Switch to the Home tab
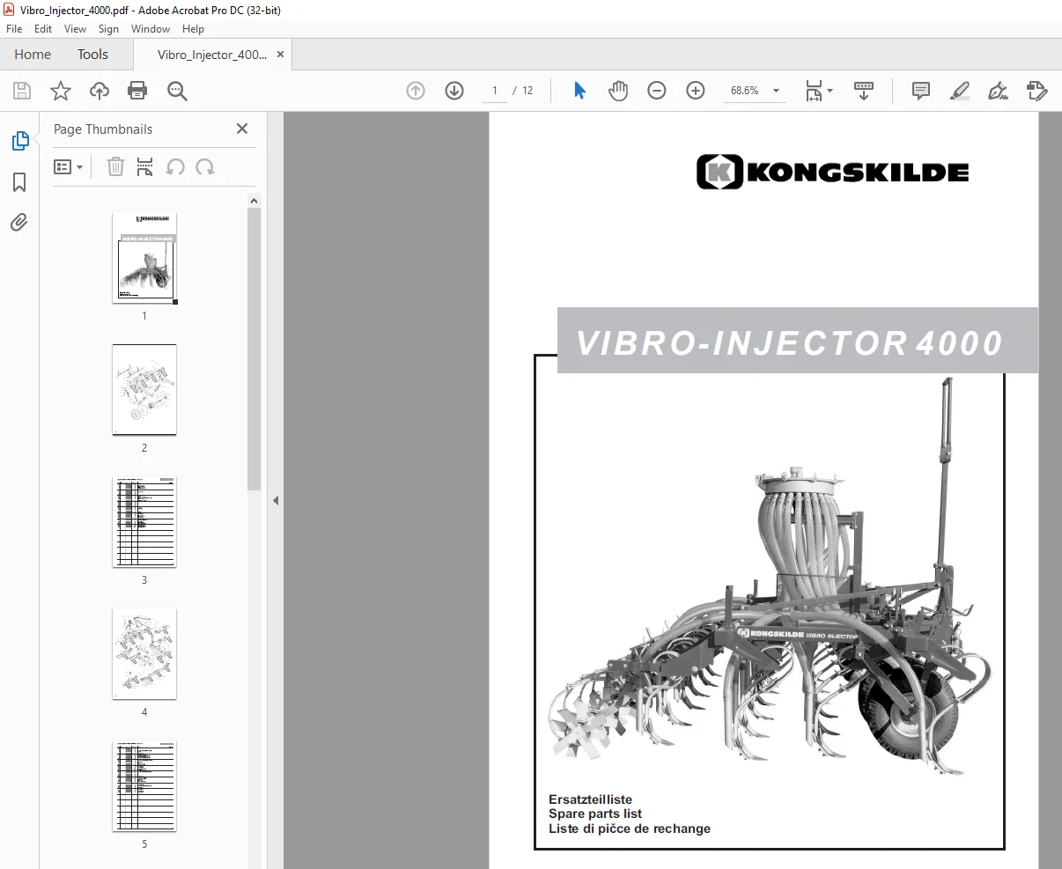Image resolution: width=1062 pixels, height=869 pixels. pos(33,55)
